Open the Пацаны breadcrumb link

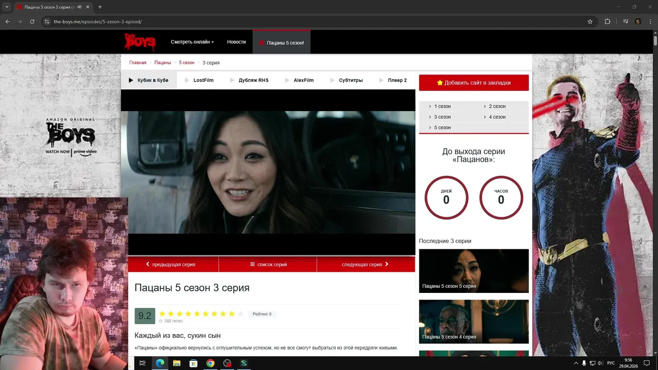[x=162, y=63]
